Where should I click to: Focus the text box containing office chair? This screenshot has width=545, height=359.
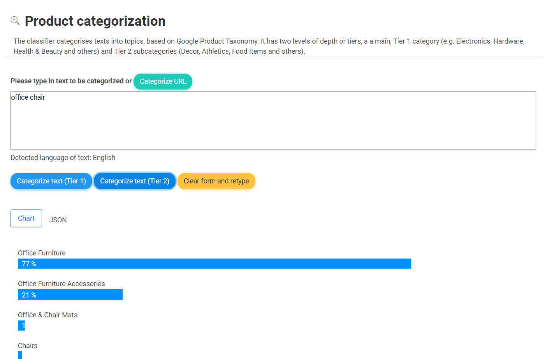(273, 121)
